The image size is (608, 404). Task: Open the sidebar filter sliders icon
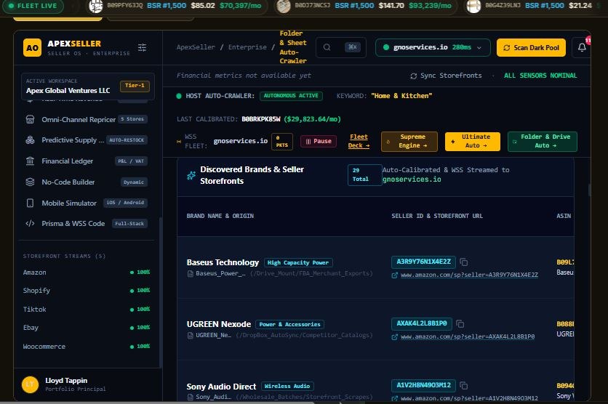click(143, 48)
